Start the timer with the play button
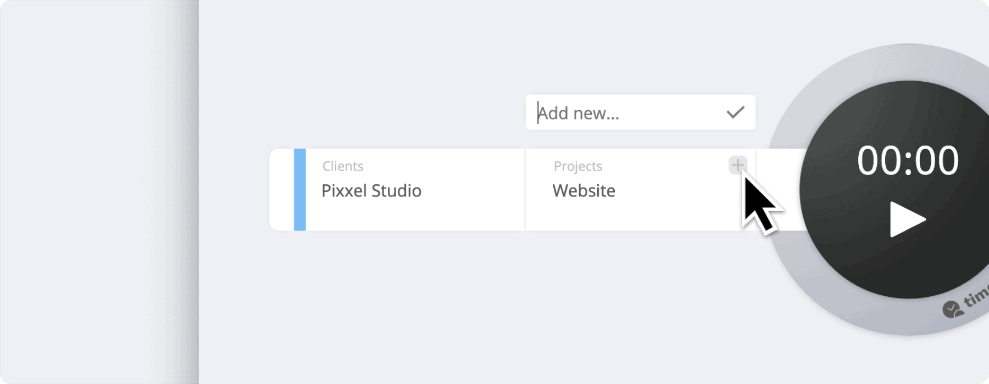This screenshot has width=989, height=384. [x=907, y=219]
